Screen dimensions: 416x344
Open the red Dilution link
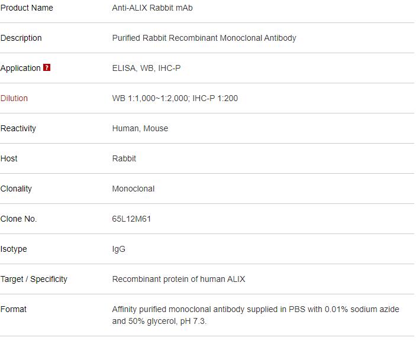(x=14, y=98)
